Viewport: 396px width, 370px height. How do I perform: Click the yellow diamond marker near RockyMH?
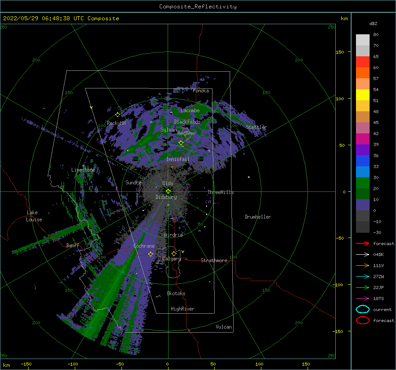117,115
